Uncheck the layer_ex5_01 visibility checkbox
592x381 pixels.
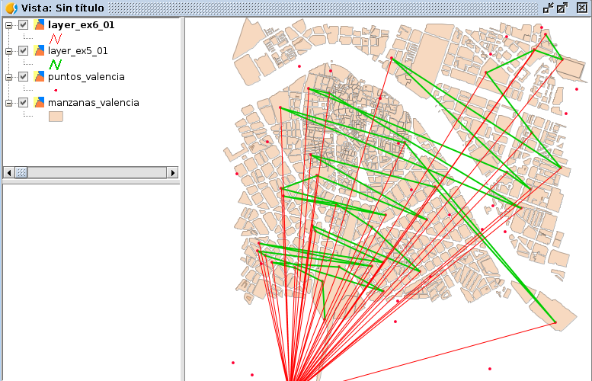(x=24, y=51)
